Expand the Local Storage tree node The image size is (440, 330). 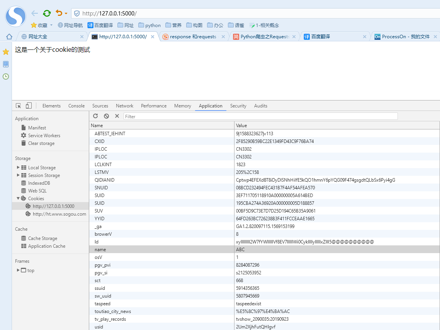pyautogui.click(x=18, y=167)
